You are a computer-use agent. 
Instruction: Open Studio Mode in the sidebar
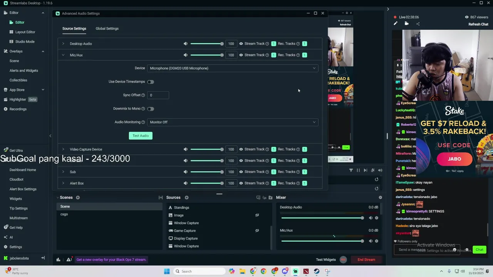(25, 42)
